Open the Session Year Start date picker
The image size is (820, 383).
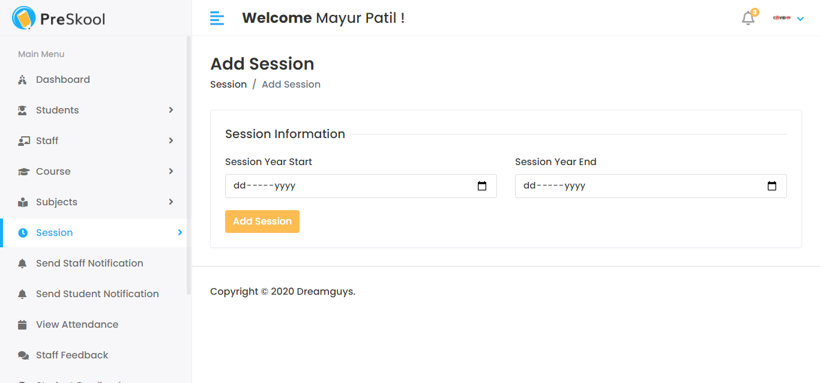coord(482,186)
